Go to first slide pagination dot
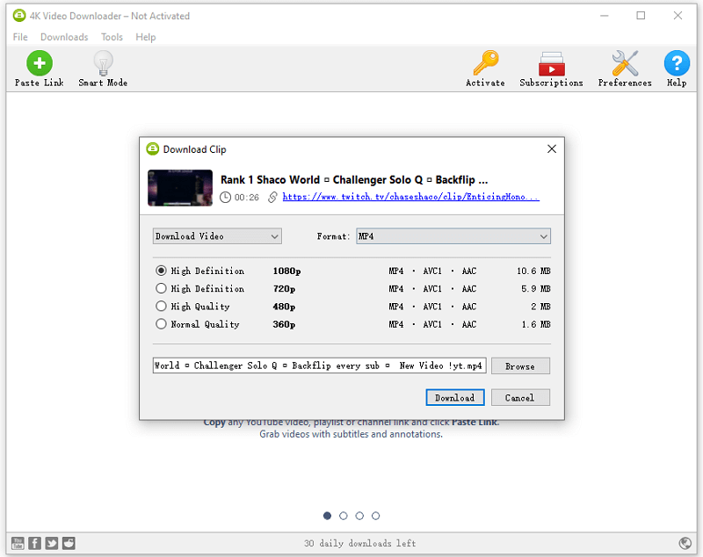703x557 pixels. click(327, 516)
